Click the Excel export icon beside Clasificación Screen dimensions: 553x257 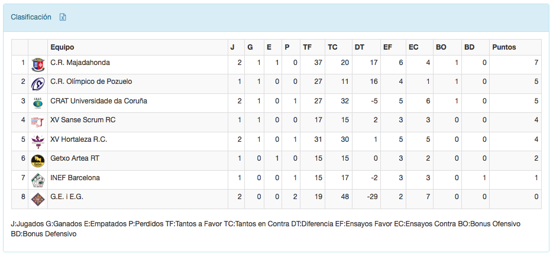63,17
